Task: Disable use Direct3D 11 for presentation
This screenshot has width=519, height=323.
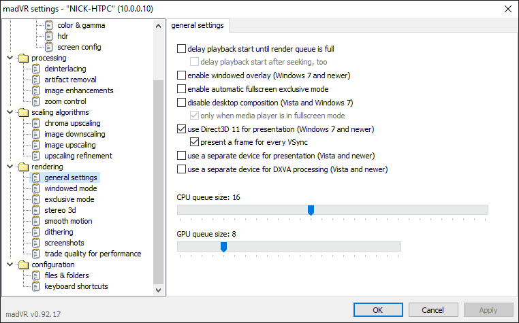Action: point(181,129)
